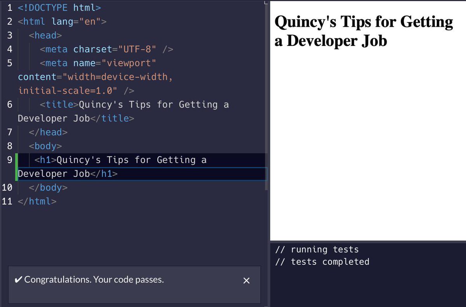Click the closing </body> tag
Image resolution: width=466 pixels, height=307 pixels.
click(x=48, y=188)
